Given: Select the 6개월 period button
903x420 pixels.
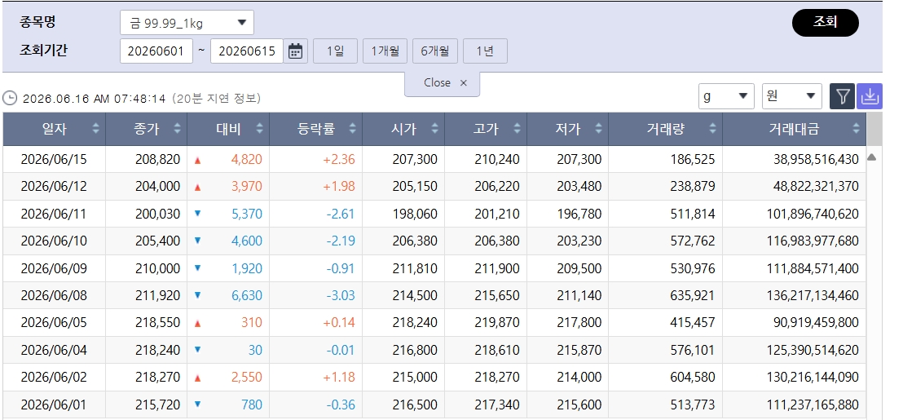Looking at the screenshot, I should pyautogui.click(x=435, y=51).
